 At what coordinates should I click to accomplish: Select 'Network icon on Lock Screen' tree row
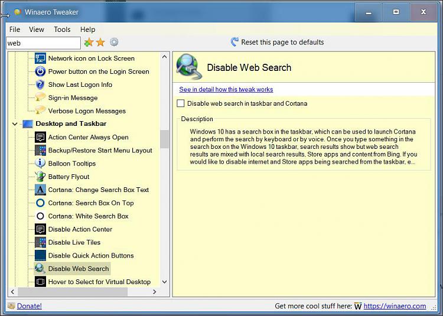pyautogui.click(x=91, y=58)
